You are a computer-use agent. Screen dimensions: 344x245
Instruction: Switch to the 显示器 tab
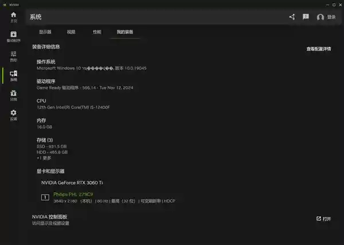click(45, 32)
